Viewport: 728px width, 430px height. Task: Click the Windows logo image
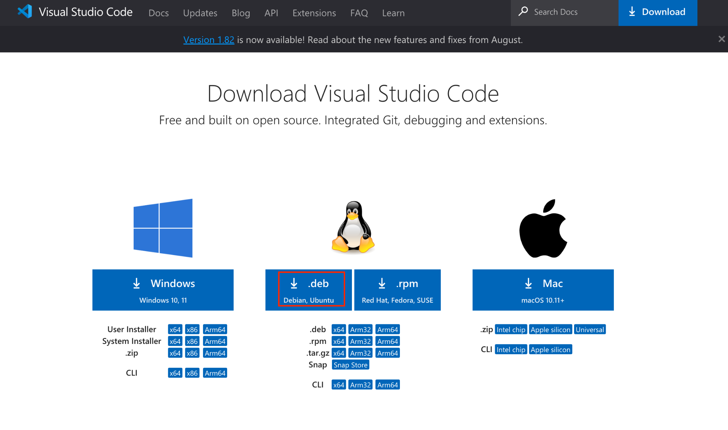coord(163,228)
